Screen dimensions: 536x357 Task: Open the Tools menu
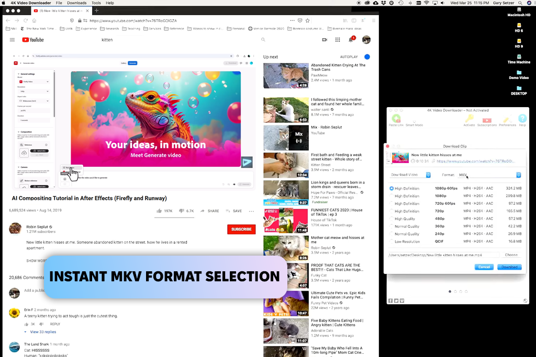(96, 3)
